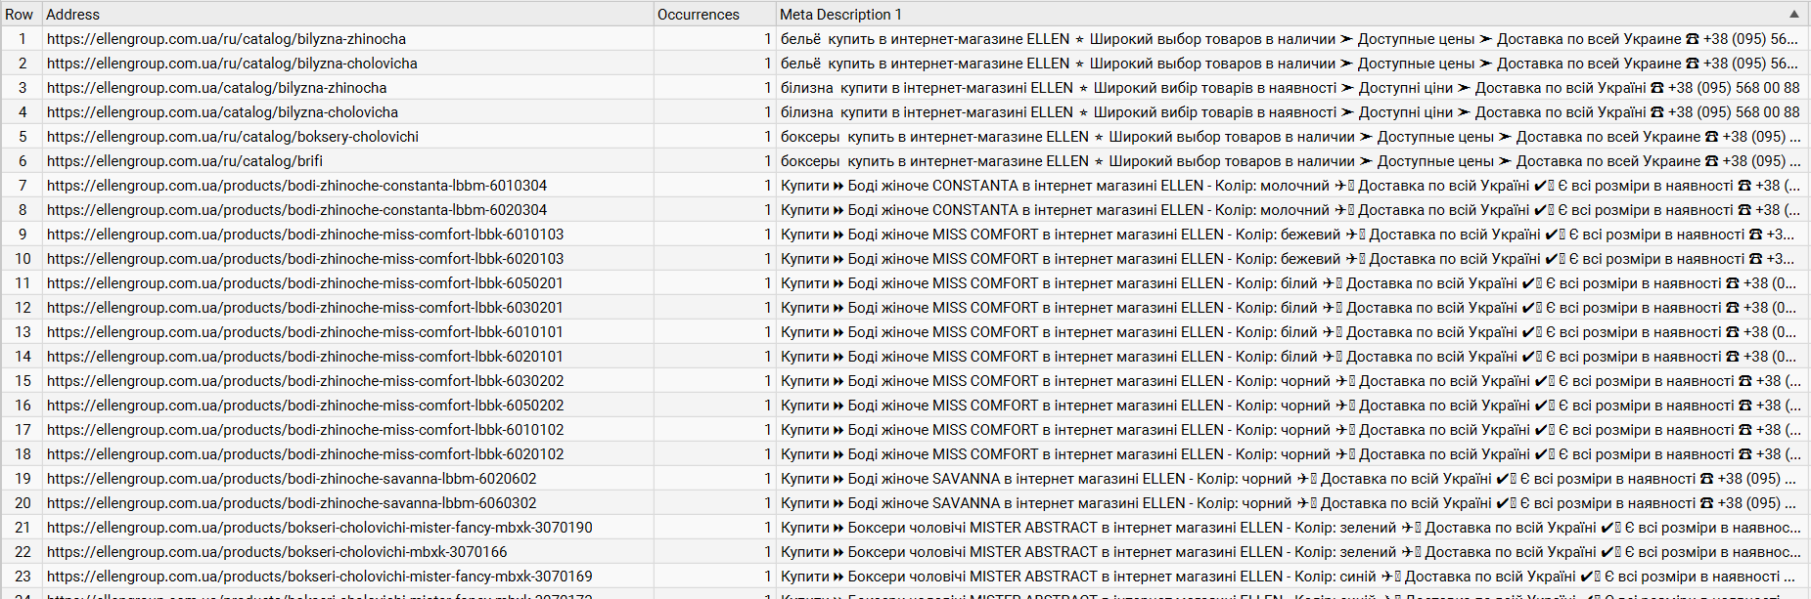Select row number 17 cell
1811x599 pixels.
click(22, 430)
